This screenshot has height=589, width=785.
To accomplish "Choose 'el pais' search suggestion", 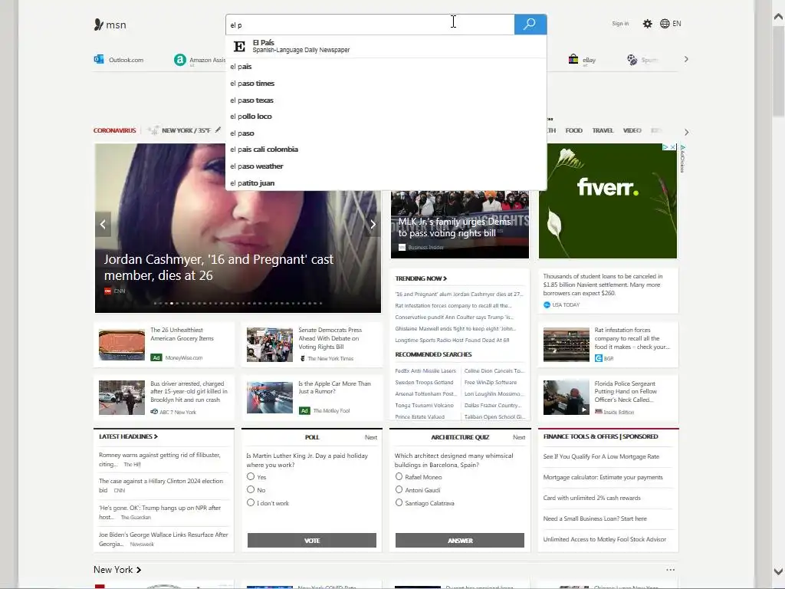I will click(x=386, y=67).
